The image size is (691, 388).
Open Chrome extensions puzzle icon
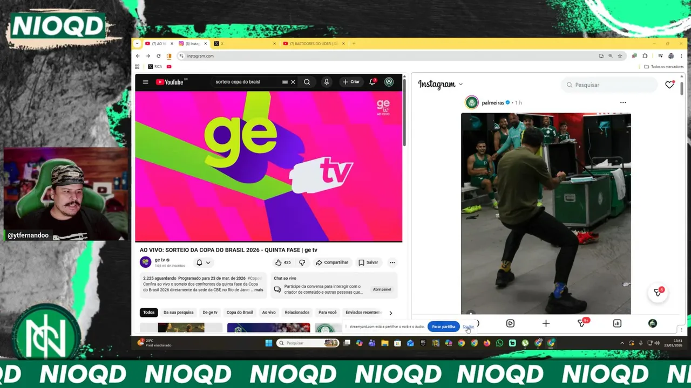tap(645, 56)
